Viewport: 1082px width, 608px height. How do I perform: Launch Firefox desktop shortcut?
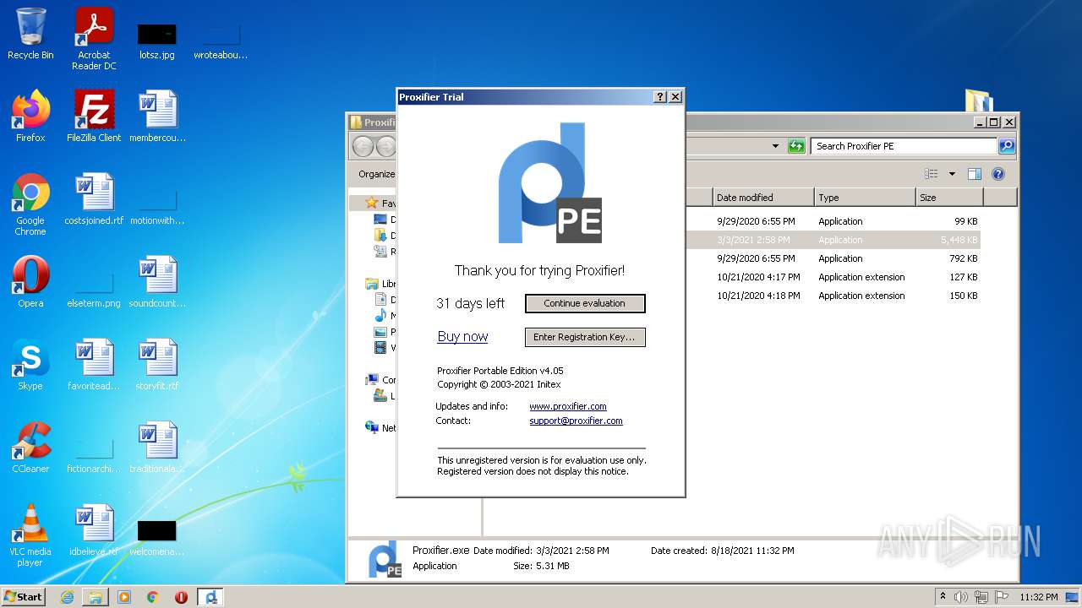coord(30,117)
